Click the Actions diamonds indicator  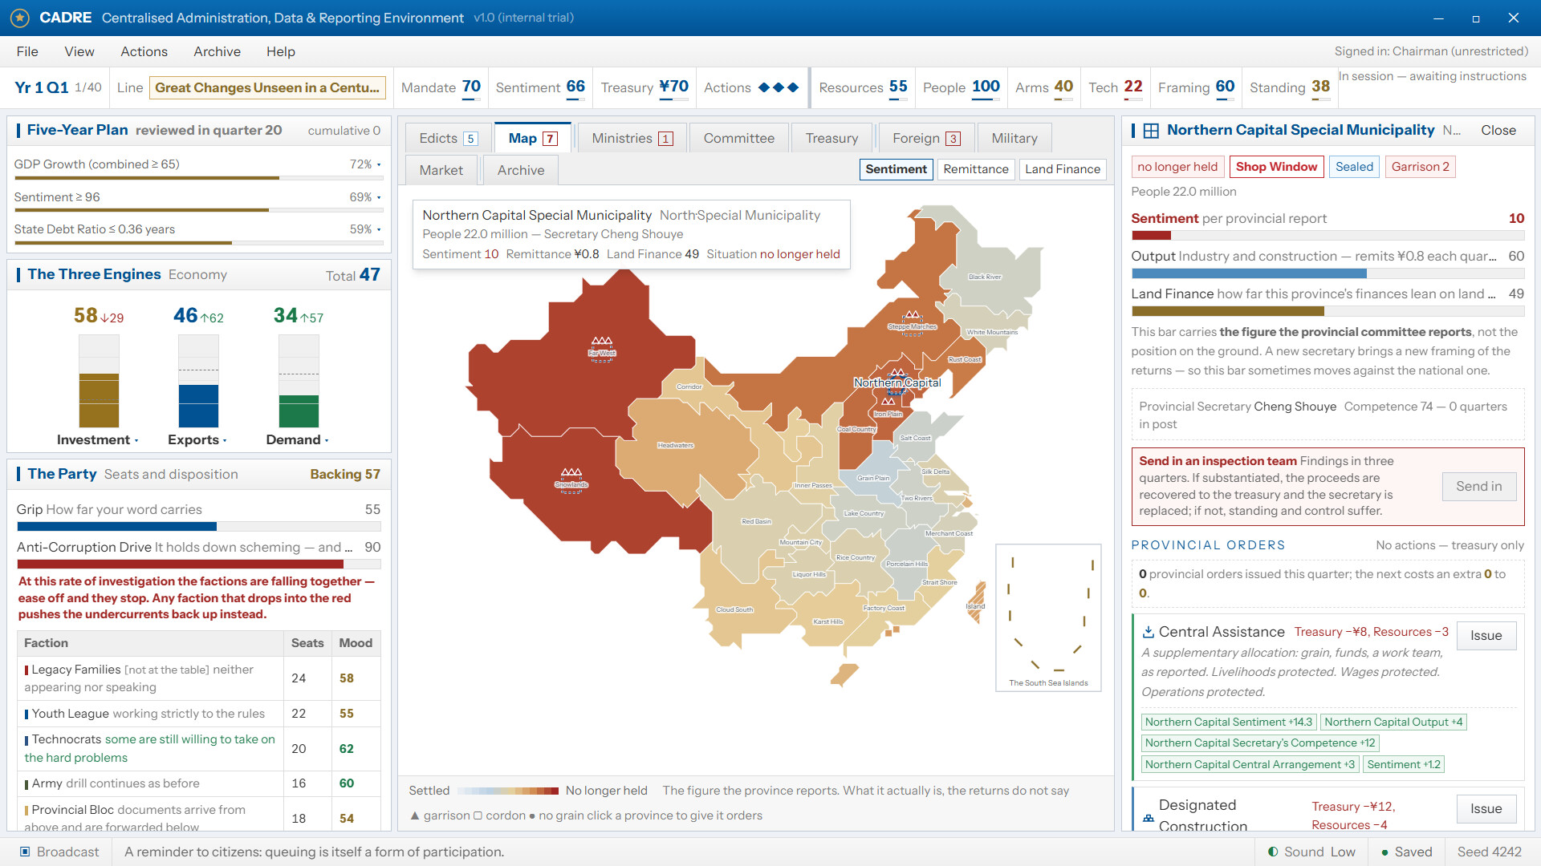(779, 87)
